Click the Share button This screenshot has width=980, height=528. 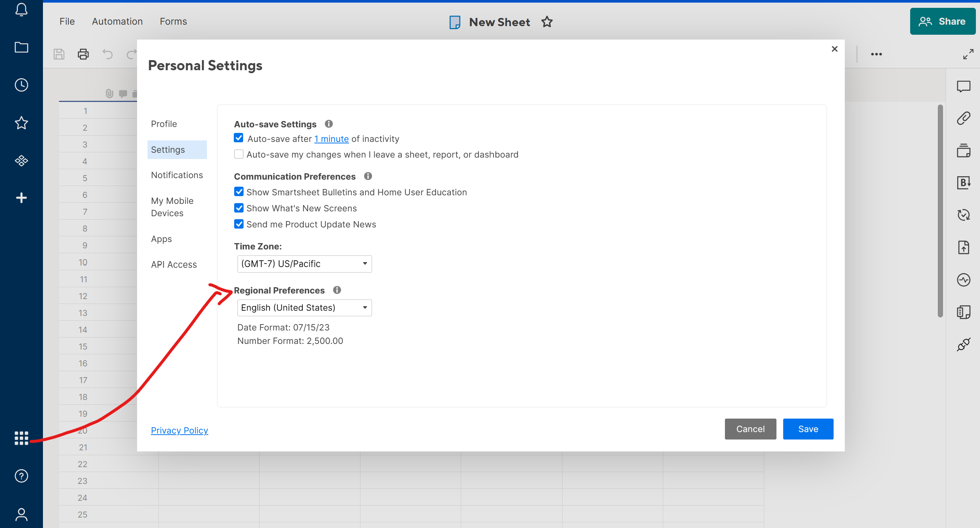[x=942, y=22]
